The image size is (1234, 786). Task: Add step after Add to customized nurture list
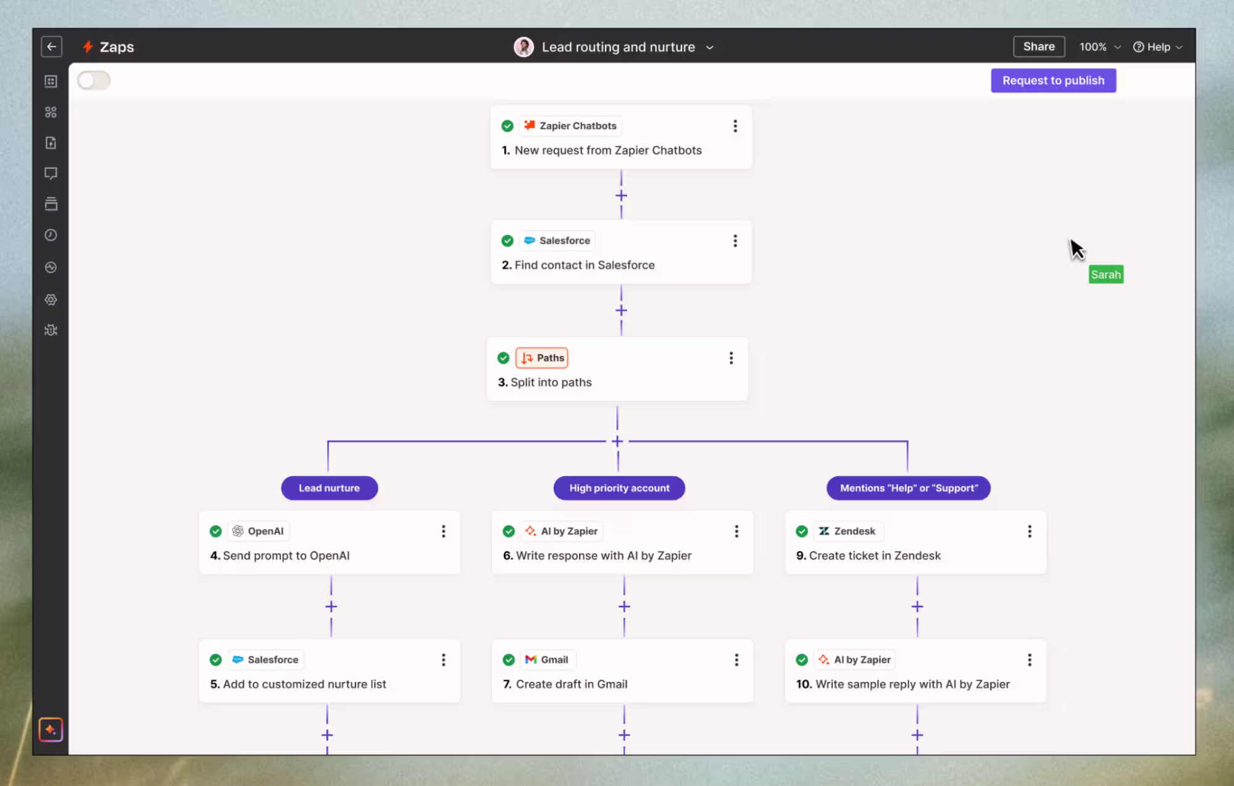(327, 735)
